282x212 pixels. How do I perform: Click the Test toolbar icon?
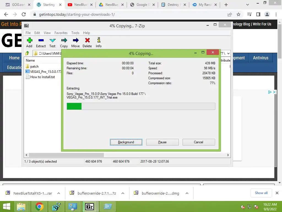tap(52, 43)
